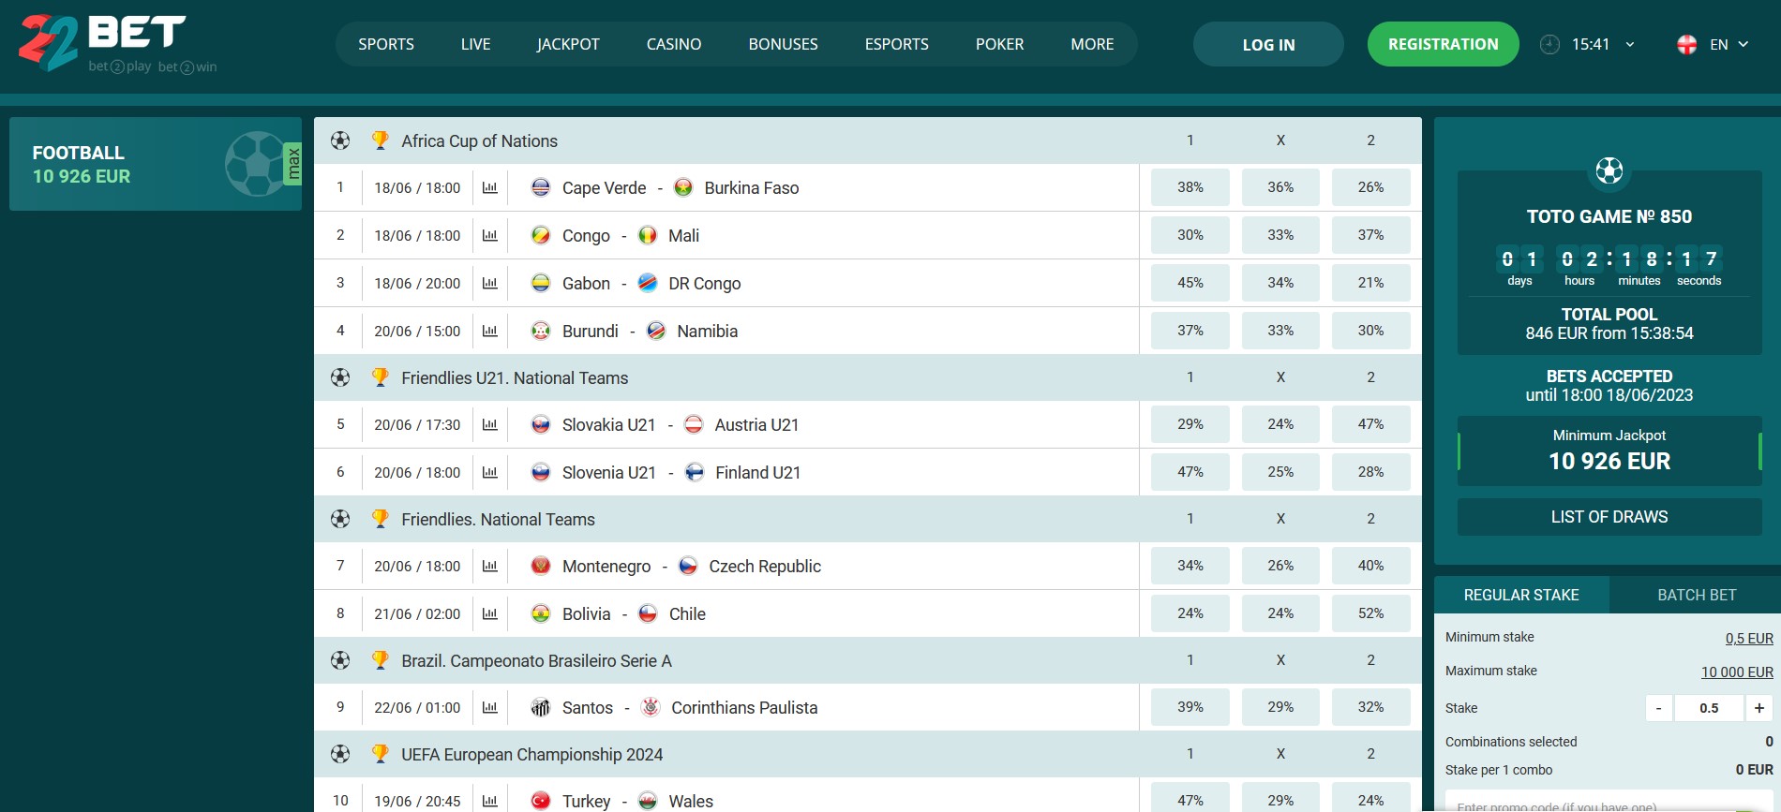This screenshot has width=1781, height=812.
Task: Select draw 33% for Congo vs Mali
Action: [x=1280, y=235]
